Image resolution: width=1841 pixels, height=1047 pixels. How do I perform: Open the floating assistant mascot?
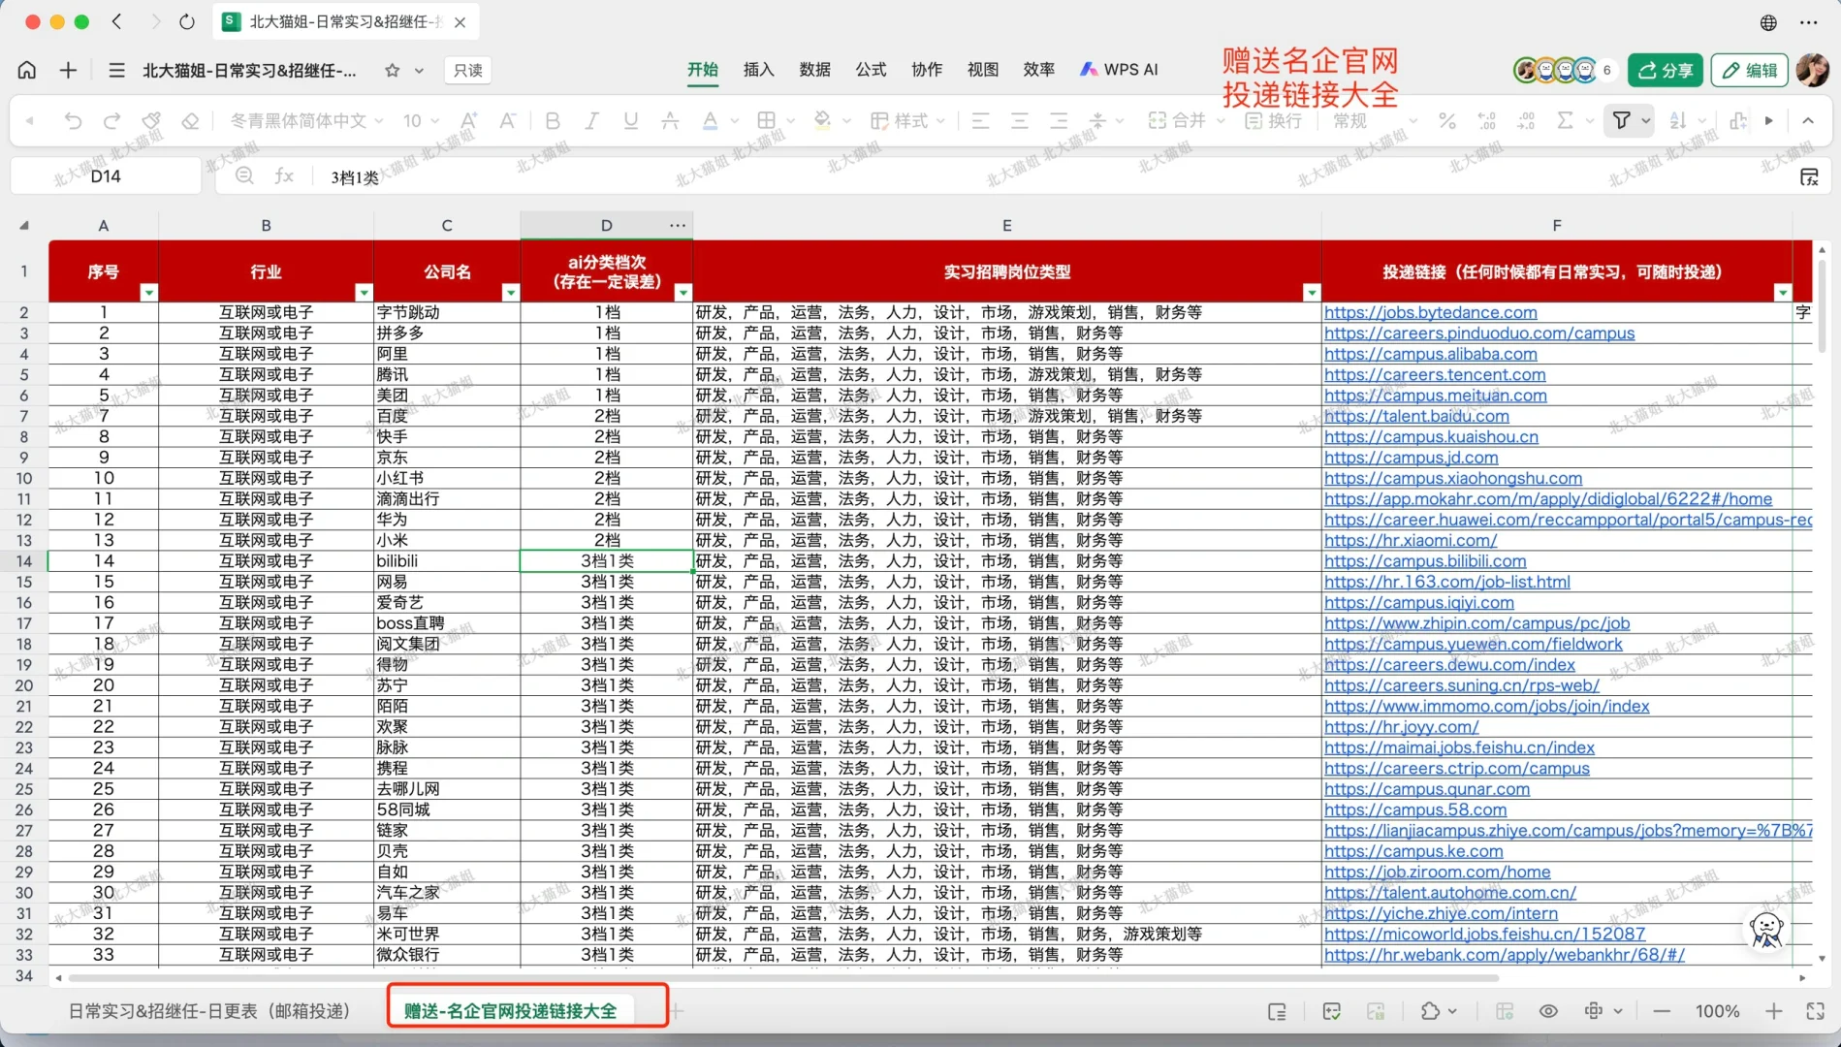[x=1766, y=930]
